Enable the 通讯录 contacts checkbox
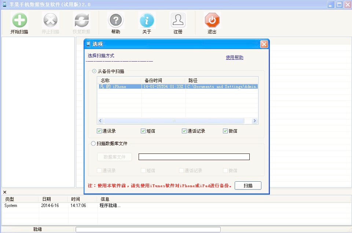Screen dimensions: 352x233 point(99,131)
